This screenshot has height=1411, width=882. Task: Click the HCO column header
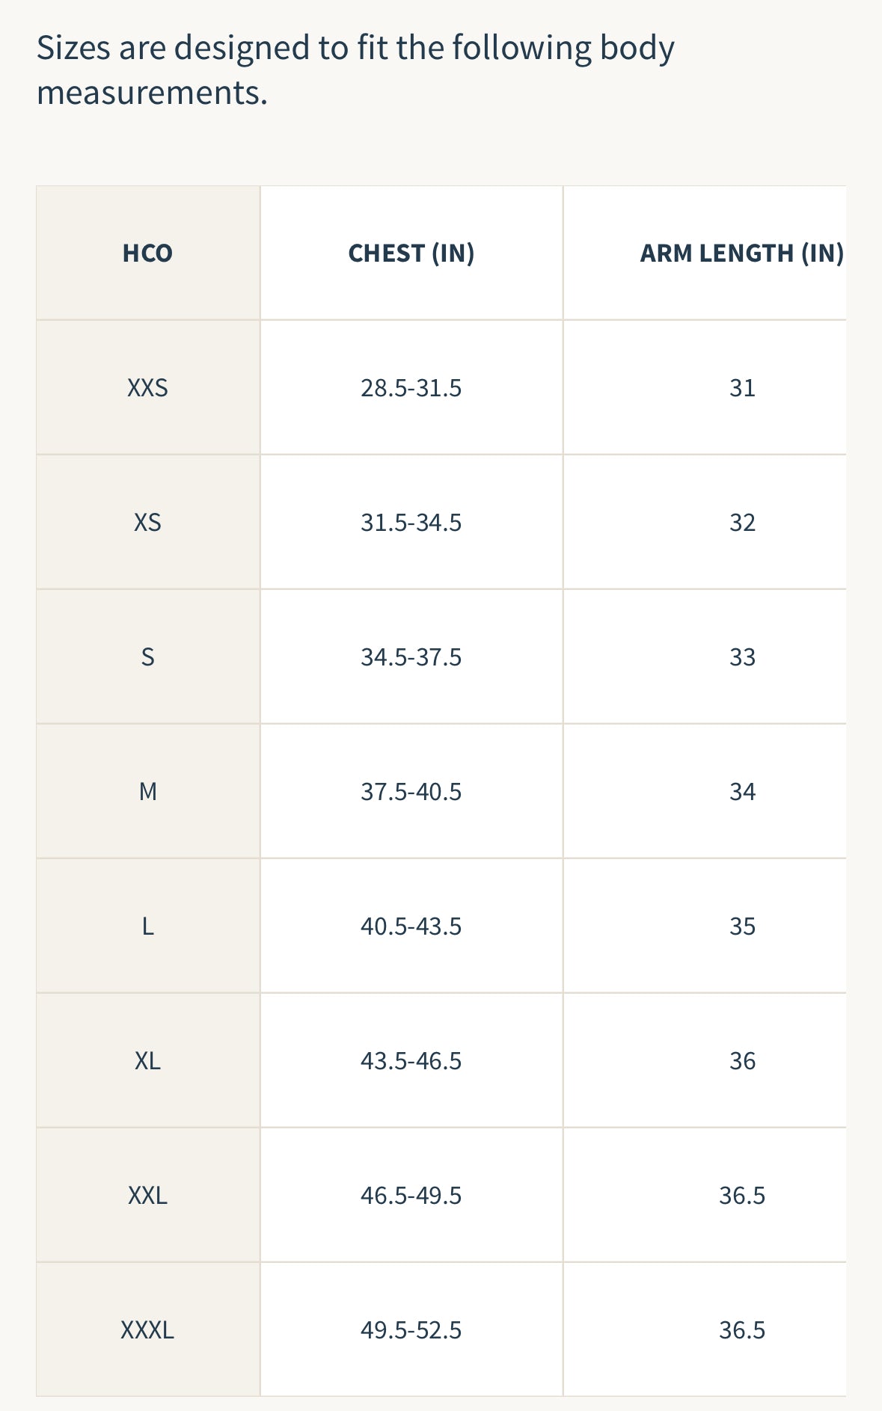[147, 253]
